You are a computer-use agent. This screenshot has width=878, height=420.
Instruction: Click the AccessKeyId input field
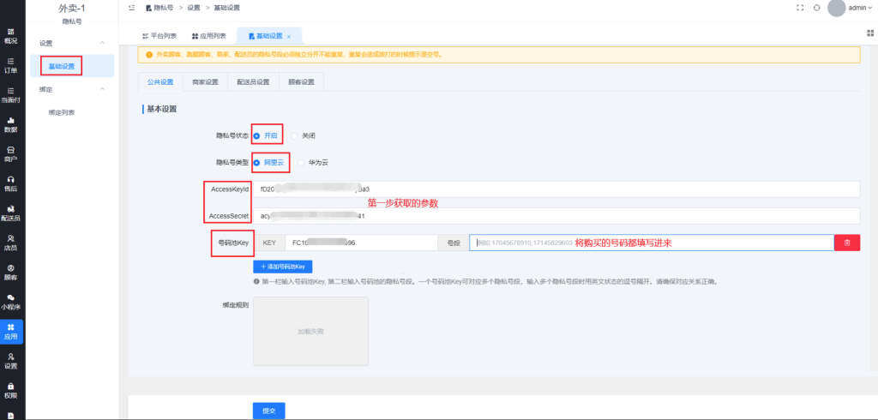557,189
